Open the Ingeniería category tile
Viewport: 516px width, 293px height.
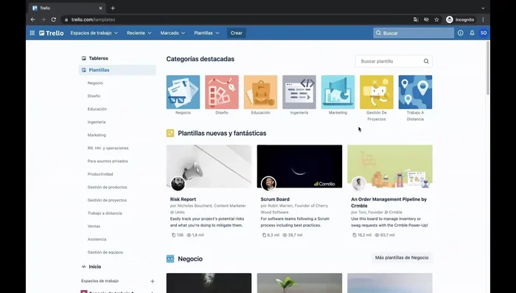click(299, 92)
